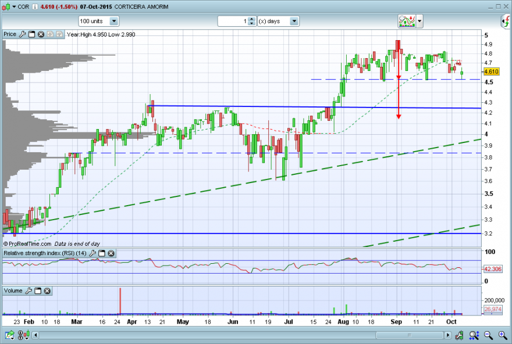Open the indicators dropdown arrow
512x344 pixels.
tap(419, 21)
